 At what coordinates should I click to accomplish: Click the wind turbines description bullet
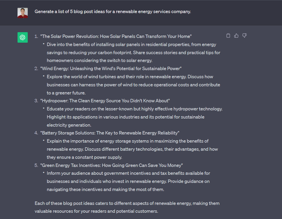coord(133,85)
